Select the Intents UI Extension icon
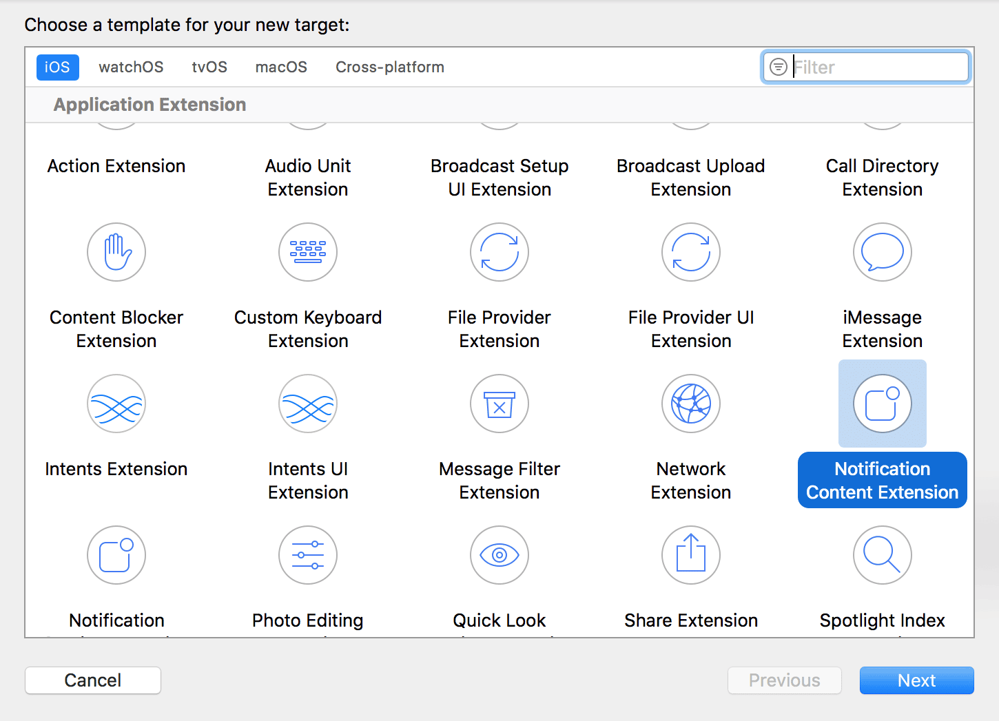999x721 pixels. [x=308, y=404]
